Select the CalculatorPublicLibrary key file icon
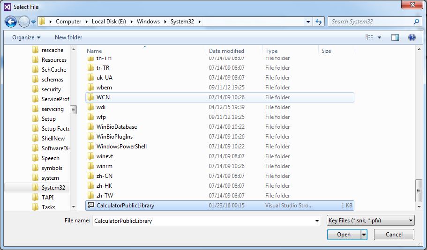Viewport: 427px width, 250px height. click(90, 206)
